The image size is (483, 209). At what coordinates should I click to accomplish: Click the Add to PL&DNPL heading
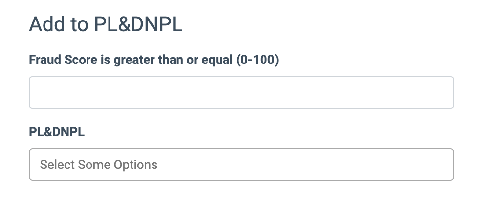pos(106,24)
